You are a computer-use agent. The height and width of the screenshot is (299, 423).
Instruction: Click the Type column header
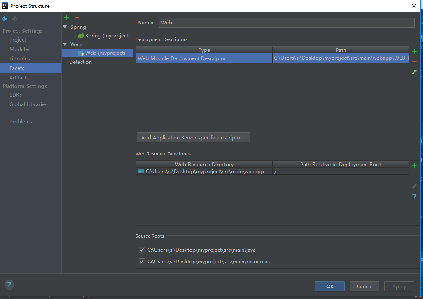204,50
